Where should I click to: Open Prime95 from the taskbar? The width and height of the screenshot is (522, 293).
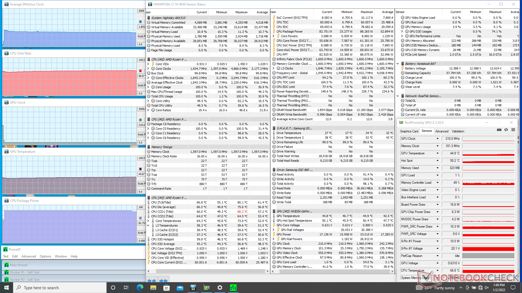point(233,288)
